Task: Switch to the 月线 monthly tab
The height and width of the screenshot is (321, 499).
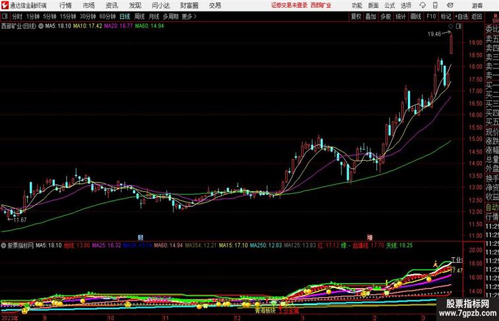Action: pos(154,16)
